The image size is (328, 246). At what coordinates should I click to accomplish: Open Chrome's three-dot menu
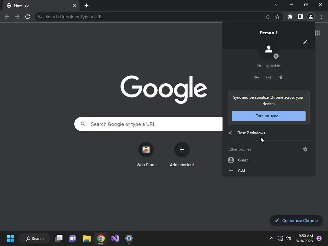(321, 17)
